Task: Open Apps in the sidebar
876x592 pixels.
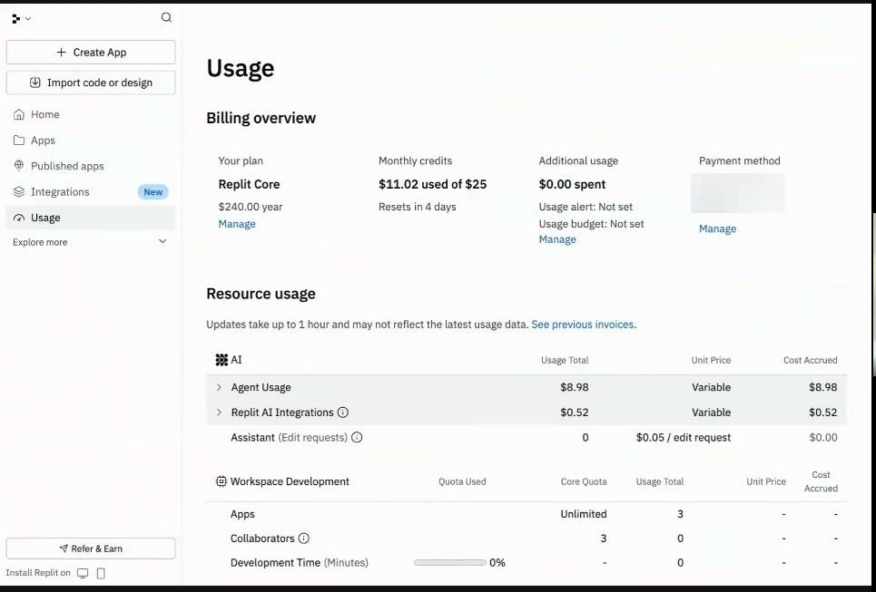Action: pyautogui.click(x=91, y=140)
